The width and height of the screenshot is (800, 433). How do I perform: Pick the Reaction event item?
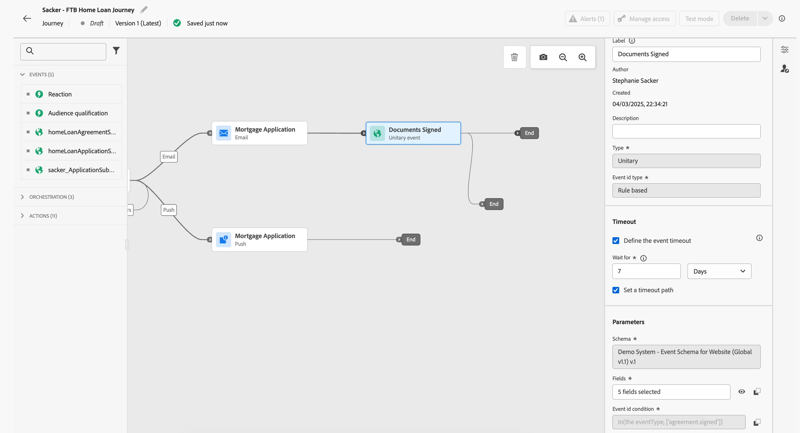71,94
